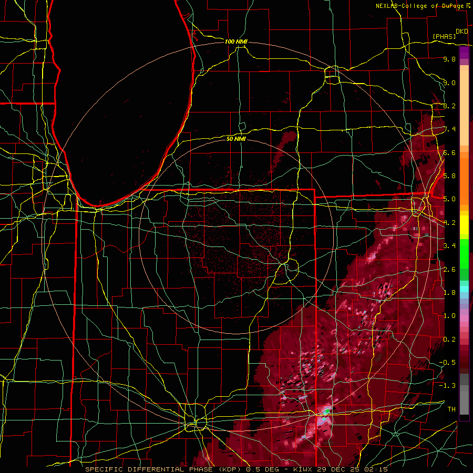This screenshot has width=473, height=473.
Task: Click the 1.8 legend value
Action: pyautogui.click(x=449, y=292)
